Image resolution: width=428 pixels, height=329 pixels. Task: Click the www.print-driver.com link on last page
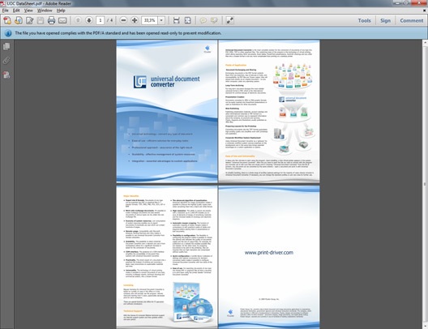(269, 253)
